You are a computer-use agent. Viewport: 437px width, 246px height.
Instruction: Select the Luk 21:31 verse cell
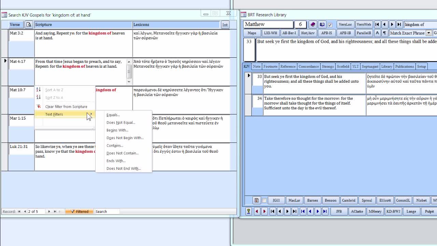tap(21, 149)
